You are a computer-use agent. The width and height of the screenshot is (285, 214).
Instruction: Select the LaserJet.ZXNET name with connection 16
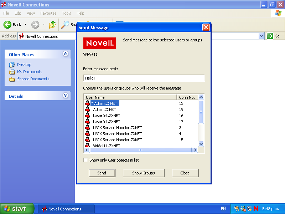coord(107,115)
